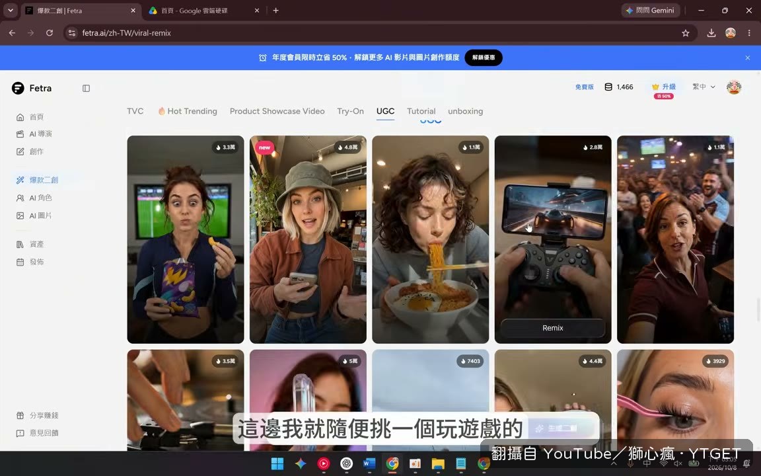Image resolution: width=761 pixels, height=476 pixels.
Task: Open AI 圖片 in the sidebar
Action: point(34,216)
